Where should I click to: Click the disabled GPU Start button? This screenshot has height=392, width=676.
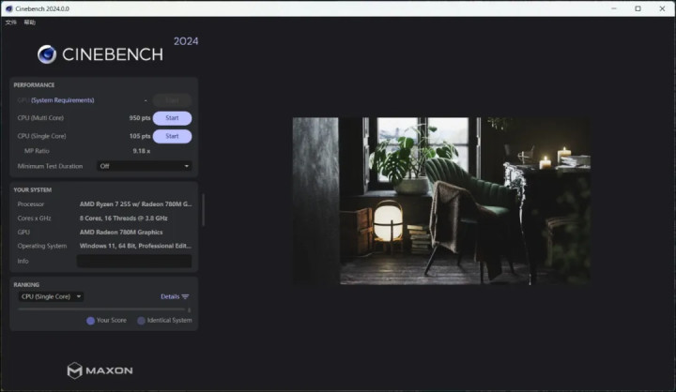[172, 100]
